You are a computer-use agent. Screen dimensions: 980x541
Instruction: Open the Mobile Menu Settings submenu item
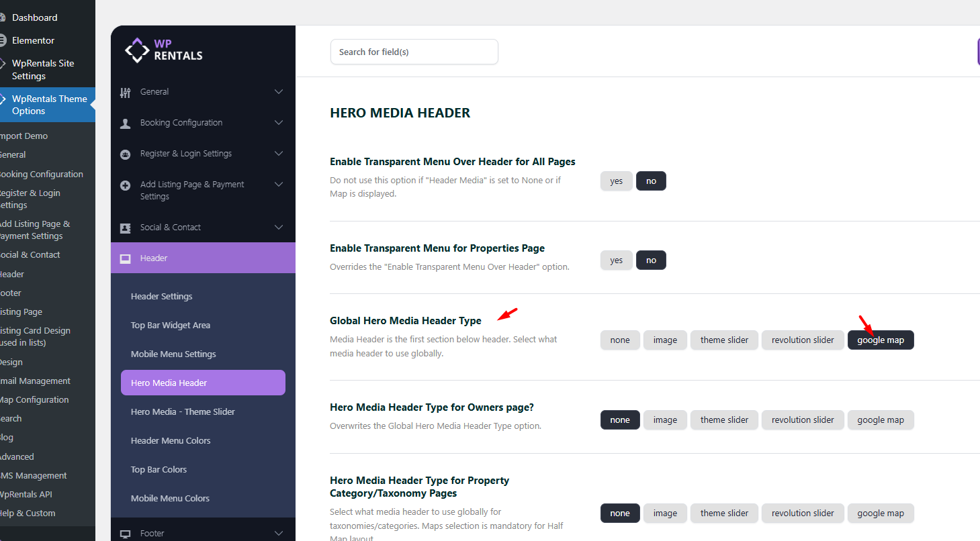click(x=173, y=354)
